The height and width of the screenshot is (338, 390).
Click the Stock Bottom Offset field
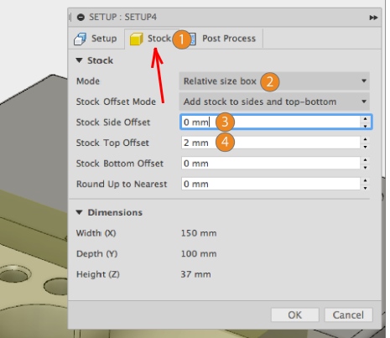tap(270, 164)
